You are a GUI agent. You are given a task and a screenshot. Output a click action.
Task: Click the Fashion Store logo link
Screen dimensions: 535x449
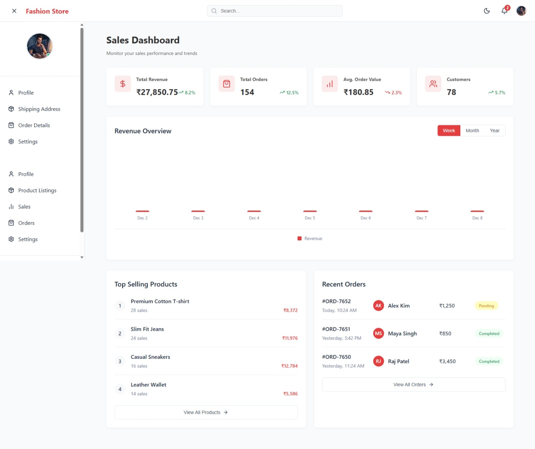click(x=47, y=11)
